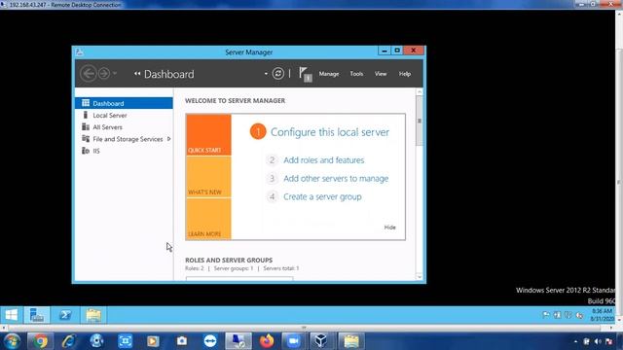
Task: Open File Explorer in remote taskbar
Action: (93, 315)
